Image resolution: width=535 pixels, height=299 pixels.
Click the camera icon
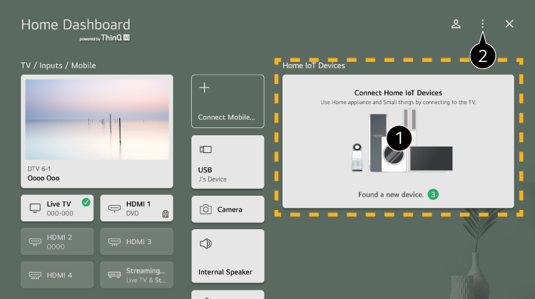(205, 209)
